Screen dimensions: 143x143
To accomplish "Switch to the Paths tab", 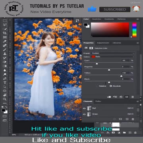I will tap(98, 101).
